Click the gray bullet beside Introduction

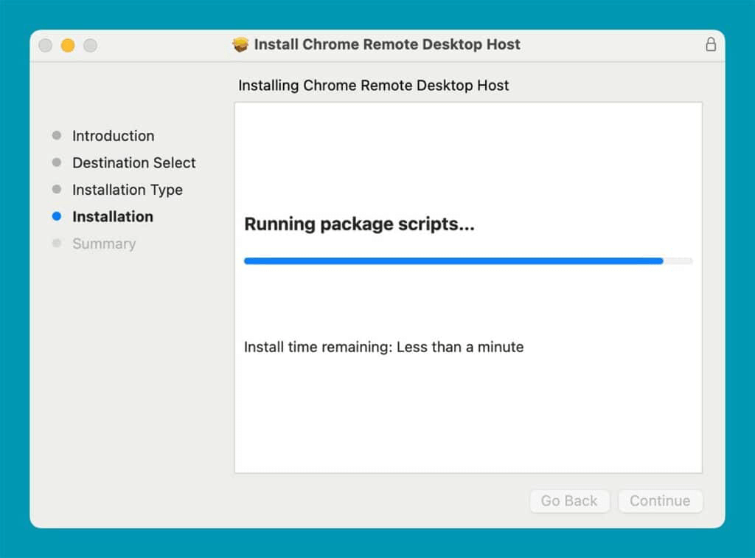pyautogui.click(x=57, y=136)
